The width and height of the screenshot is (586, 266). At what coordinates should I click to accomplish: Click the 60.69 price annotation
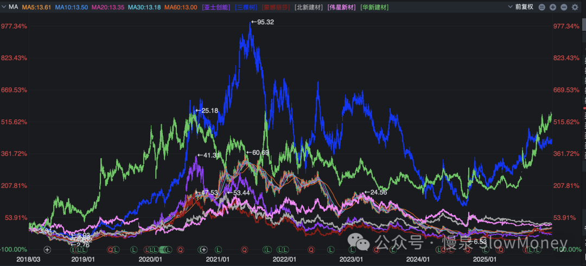pos(258,153)
